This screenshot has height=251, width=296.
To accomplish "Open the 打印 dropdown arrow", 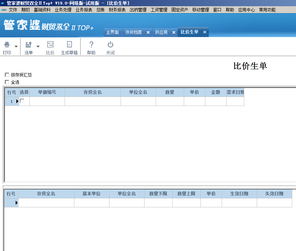I will [x=16, y=46].
